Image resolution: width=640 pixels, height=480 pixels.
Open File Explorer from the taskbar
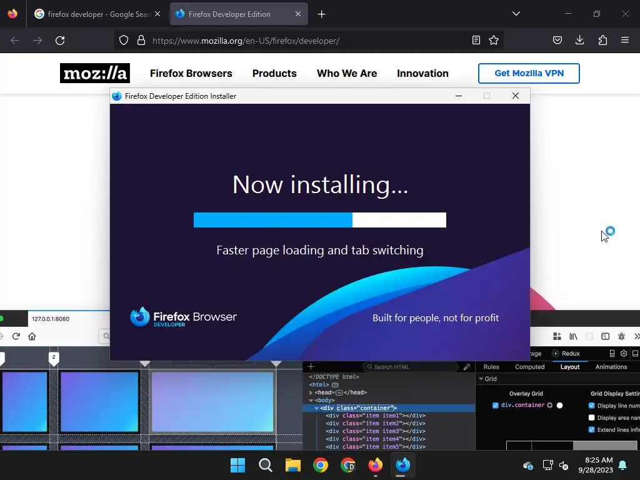pyautogui.click(x=292, y=465)
